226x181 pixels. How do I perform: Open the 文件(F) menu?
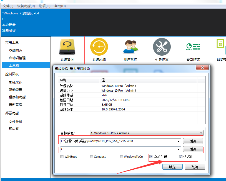(8, 6)
